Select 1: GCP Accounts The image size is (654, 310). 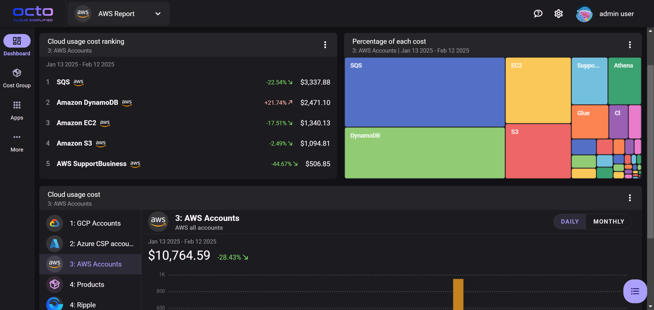coord(90,223)
